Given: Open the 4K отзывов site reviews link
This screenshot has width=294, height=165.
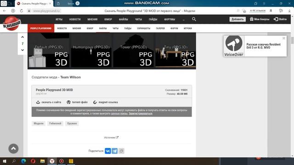Looking at the screenshot, I should (x=258, y=11).
